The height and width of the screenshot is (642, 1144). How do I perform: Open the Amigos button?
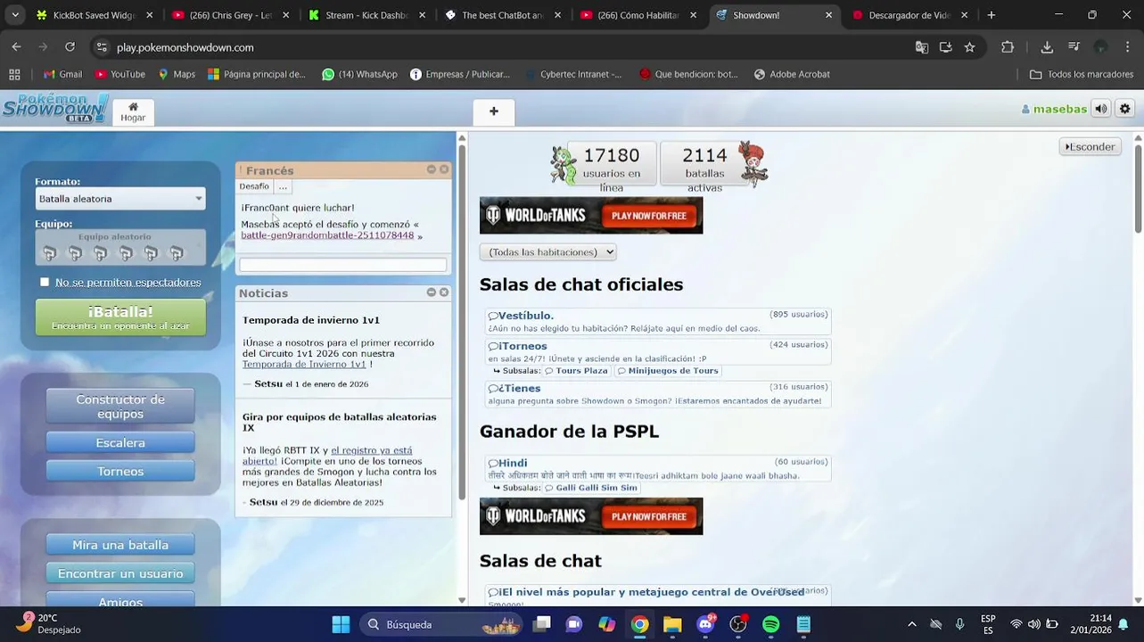[120, 600]
